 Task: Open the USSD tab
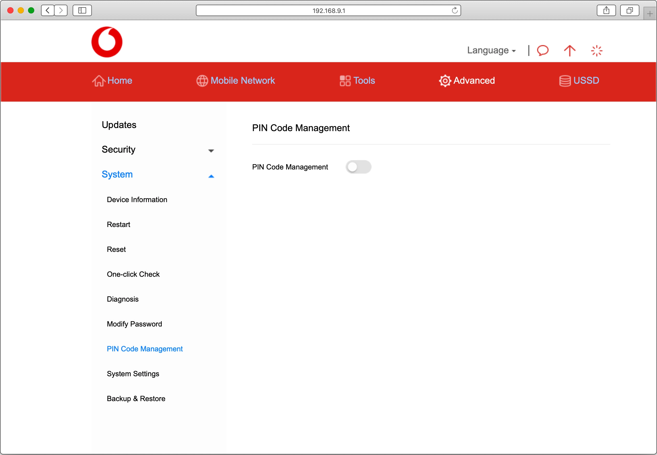tap(579, 81)
